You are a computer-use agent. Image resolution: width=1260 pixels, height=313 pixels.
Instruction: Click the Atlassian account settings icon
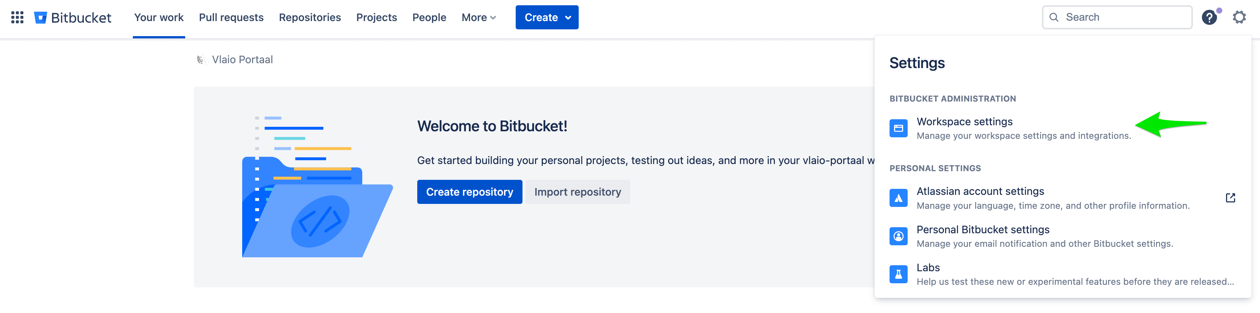coord(898,198)
